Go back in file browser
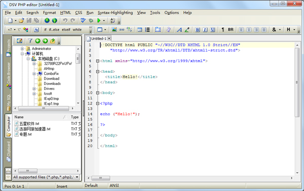This screenshot has width=304, height=191. (37, 41)
